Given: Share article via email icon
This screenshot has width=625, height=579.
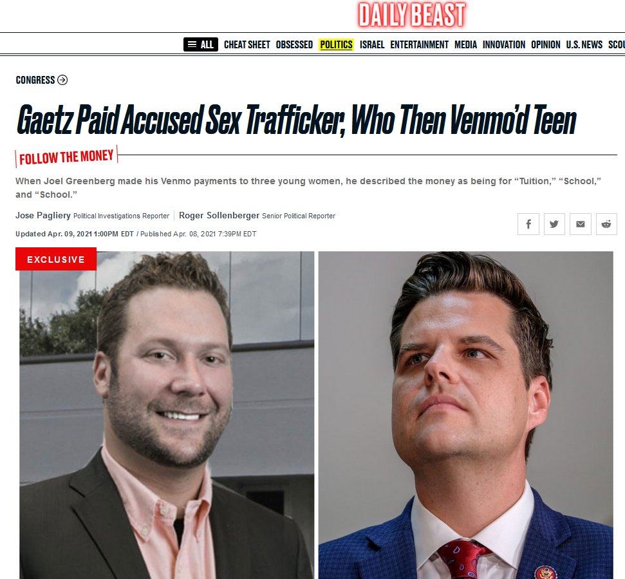Looking at the screenshot, I should click(x=581, y=224).
